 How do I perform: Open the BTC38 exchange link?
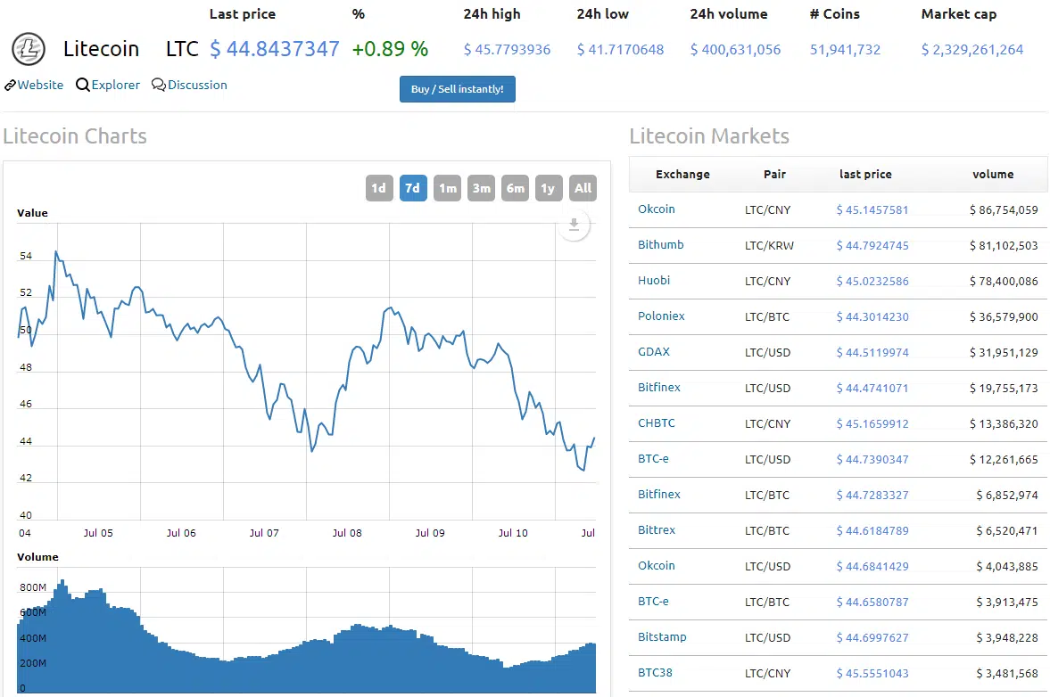click(655, 673)
